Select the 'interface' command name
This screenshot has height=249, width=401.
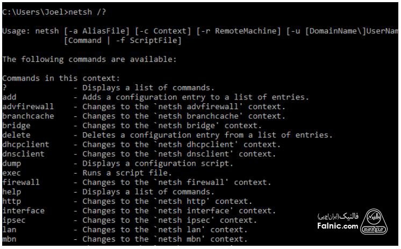[23, 211]
